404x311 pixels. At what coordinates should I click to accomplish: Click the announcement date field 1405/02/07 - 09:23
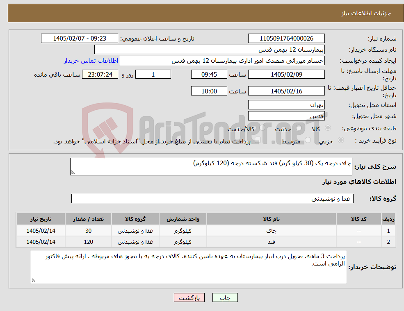point(79,39)
